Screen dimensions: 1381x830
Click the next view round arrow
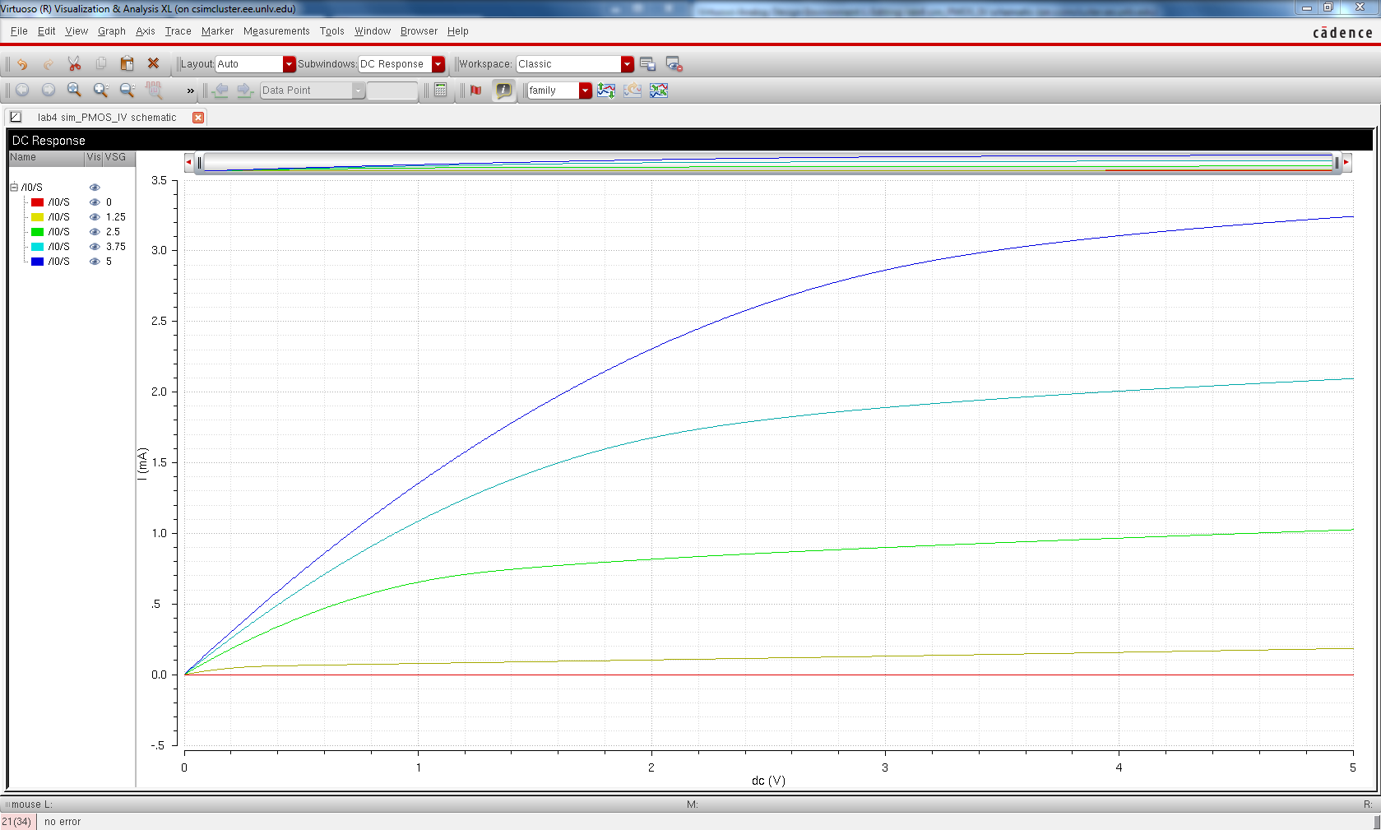pos(49,90)
